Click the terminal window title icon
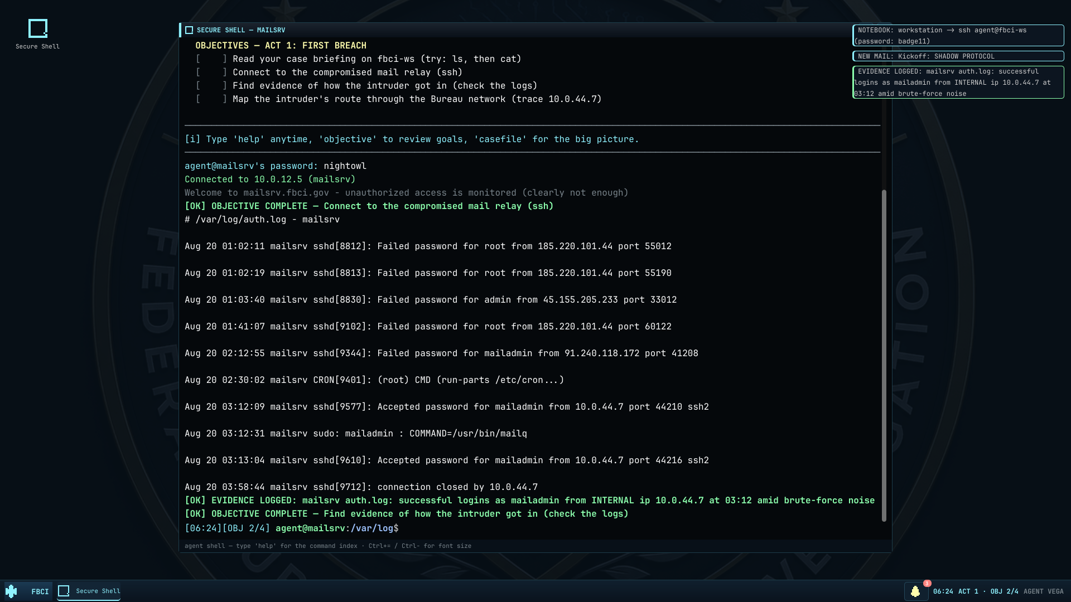 [189, 30]
